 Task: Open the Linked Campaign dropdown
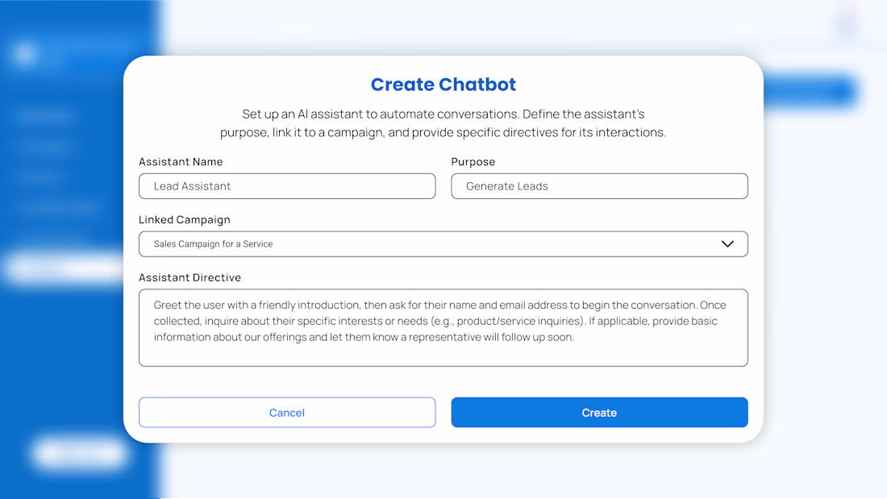(443, 244)
